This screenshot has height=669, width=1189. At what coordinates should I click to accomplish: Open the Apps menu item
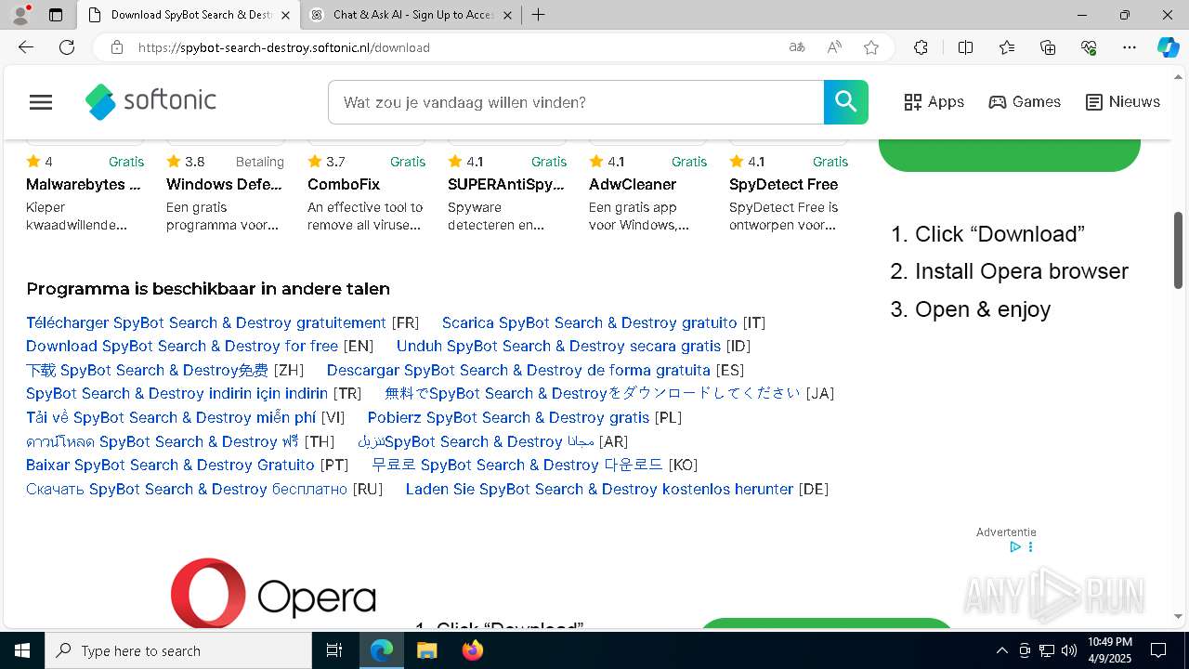[934, 102]
